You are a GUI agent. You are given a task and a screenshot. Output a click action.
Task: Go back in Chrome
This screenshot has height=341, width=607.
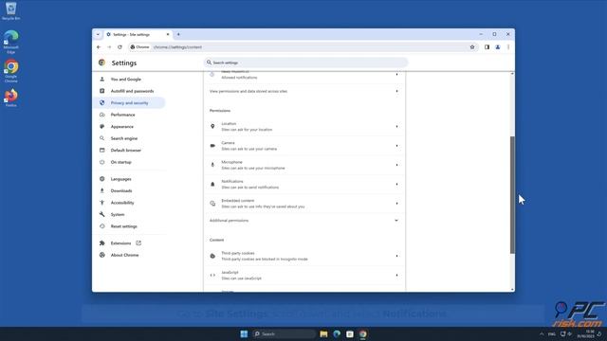99,47
